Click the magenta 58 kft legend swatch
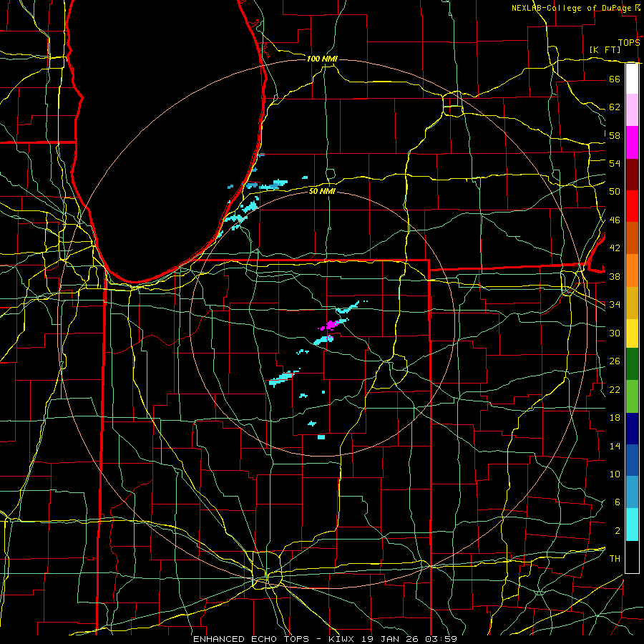 point(632,142)
